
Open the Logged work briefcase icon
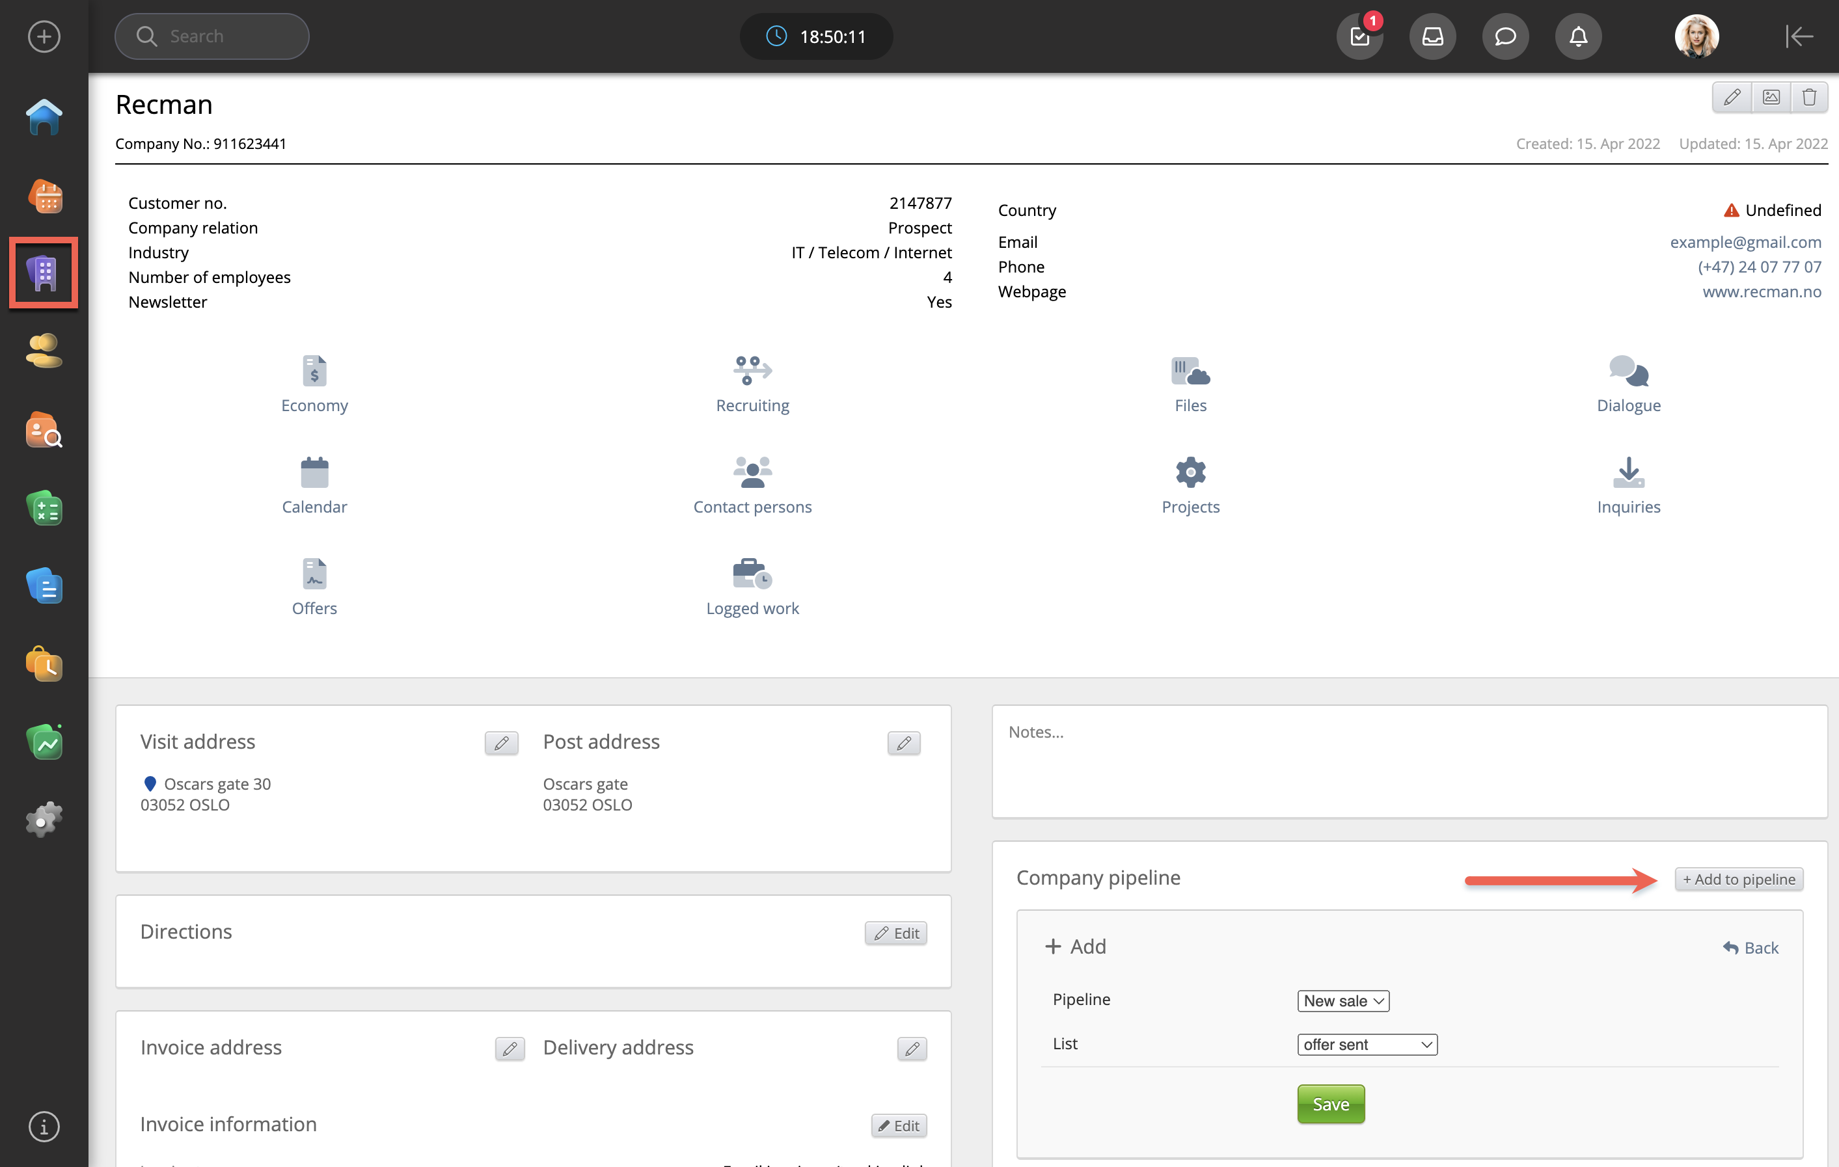pos(752,574)
